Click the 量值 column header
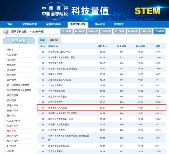 (x=158, y=47)
